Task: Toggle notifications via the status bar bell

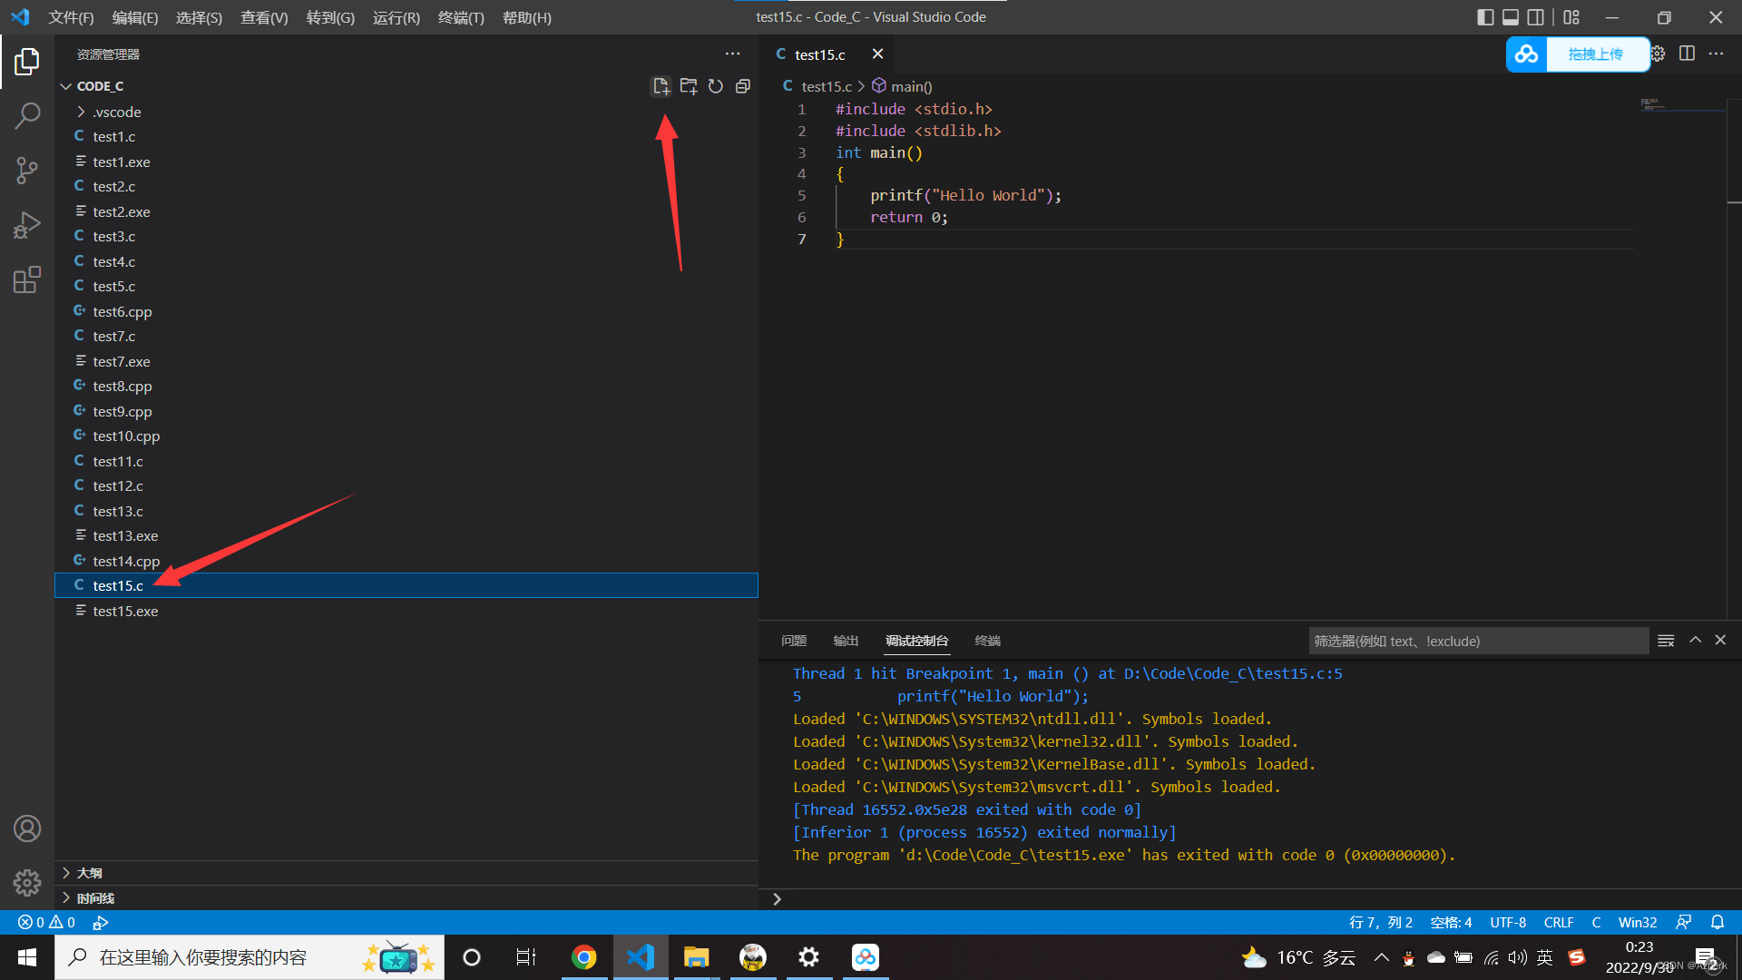Action: [1717, 922]
